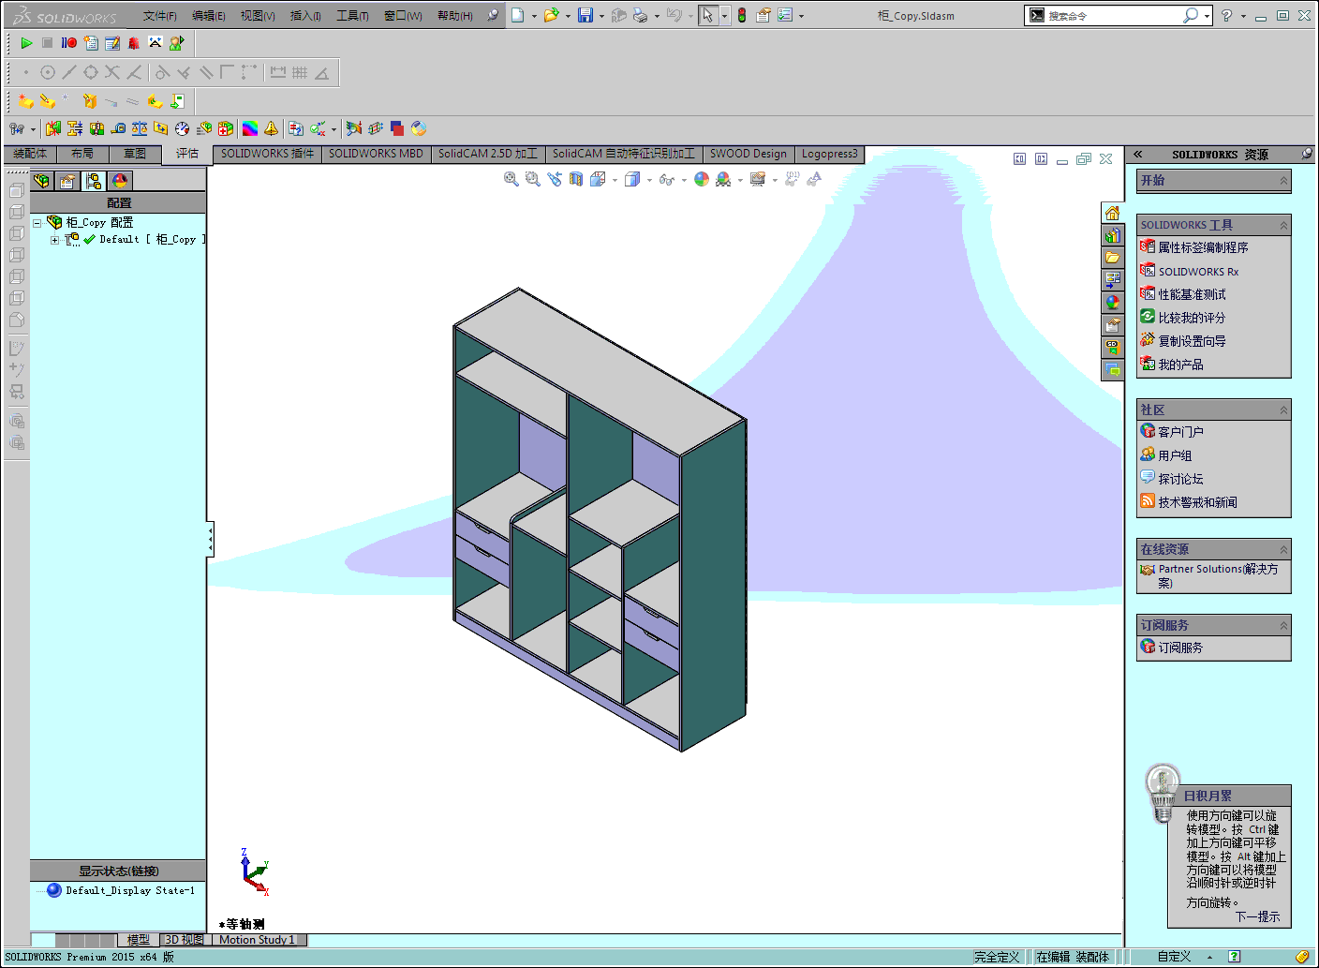This screenshot has width=1319, height=968.
Task: Click the Previous View icon
Action: click(x=555, y=179)
